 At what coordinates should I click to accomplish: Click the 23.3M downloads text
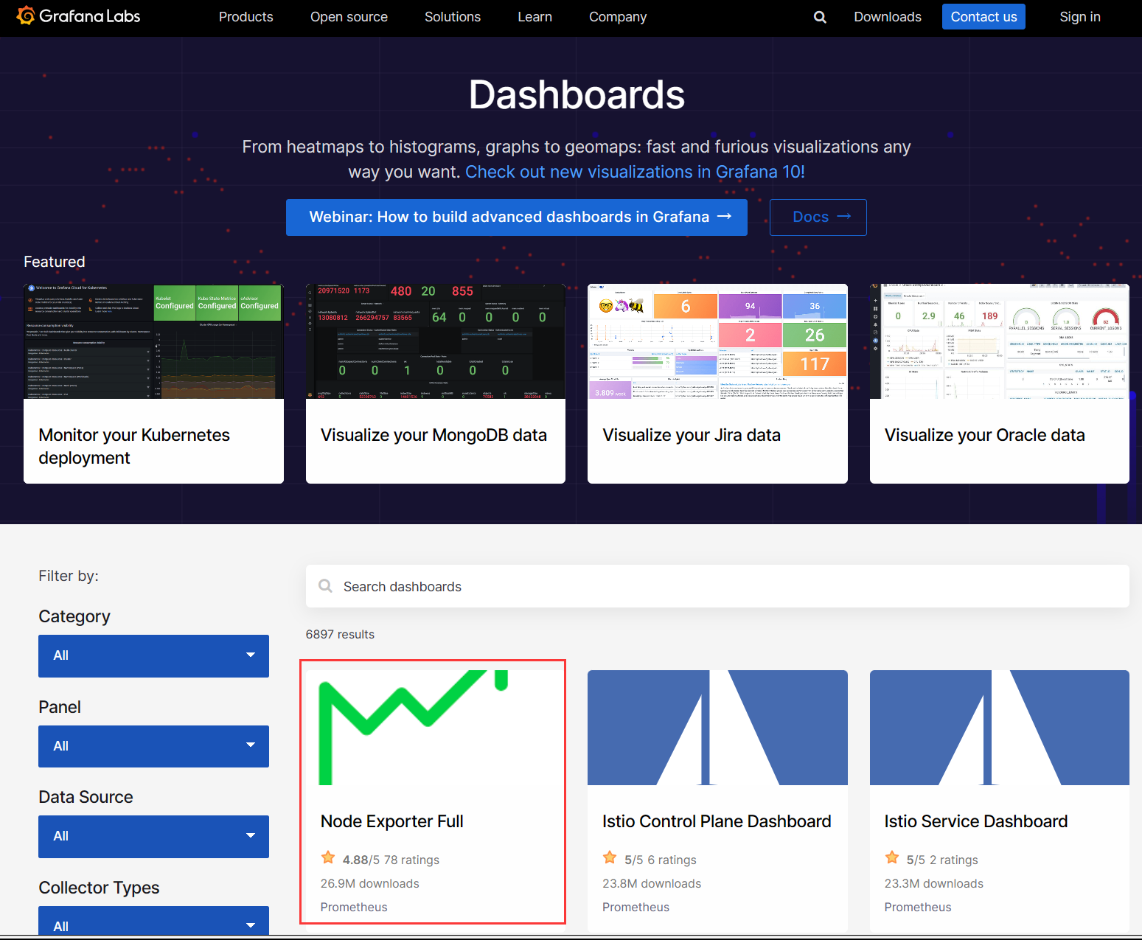point(934,883)
